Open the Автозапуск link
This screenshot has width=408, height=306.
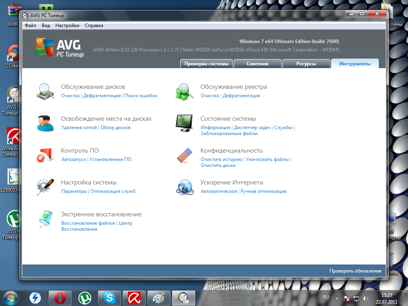click(74, 159)
